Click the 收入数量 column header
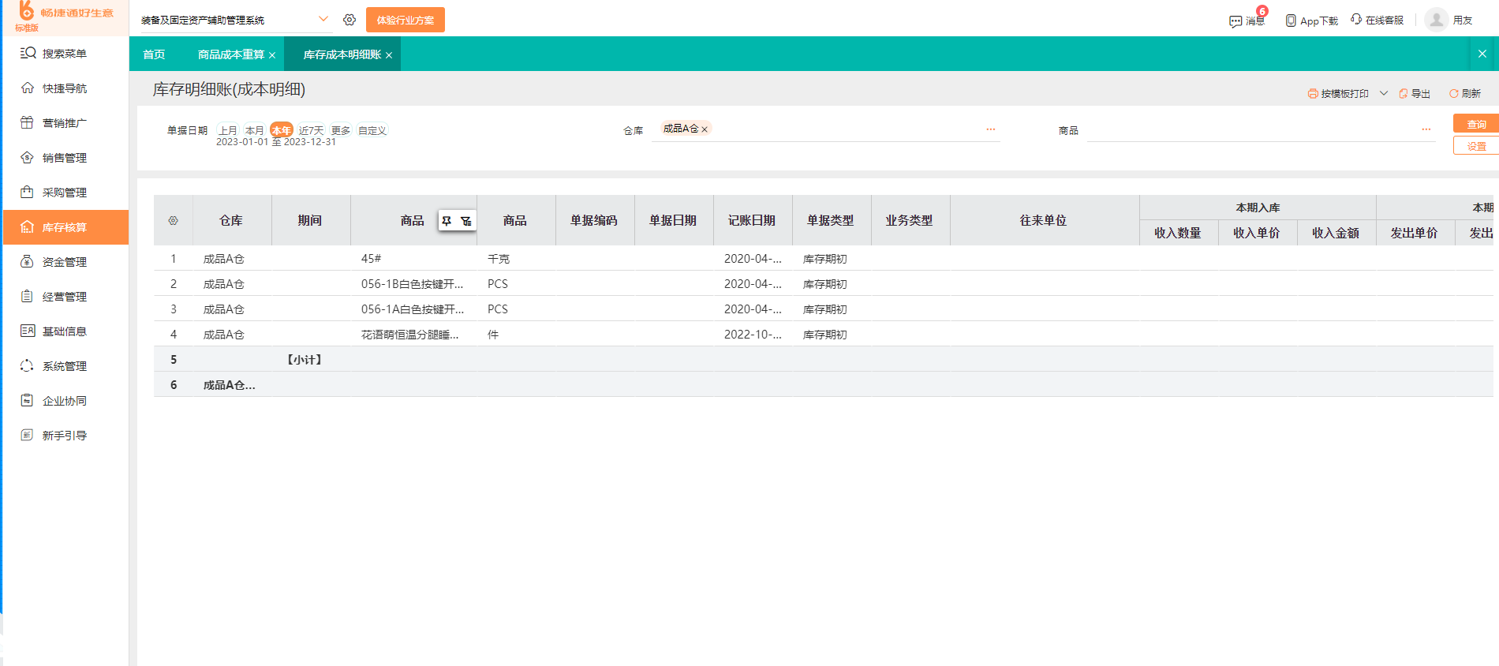 1178,233
